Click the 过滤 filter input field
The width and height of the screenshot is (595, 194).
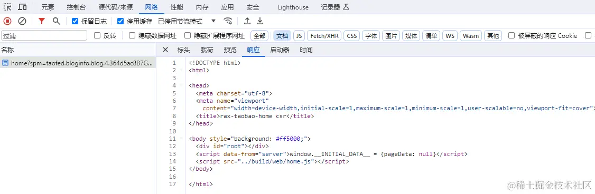pyautogui.click(x=44, y=36)
